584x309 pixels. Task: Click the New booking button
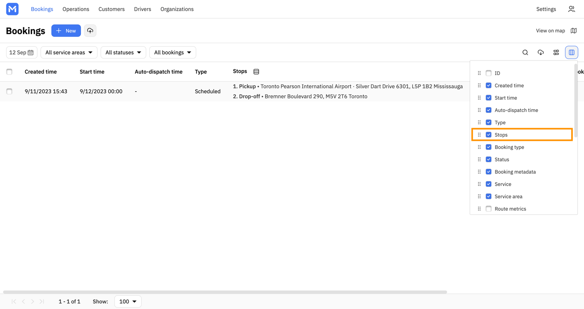coord(66,31)
